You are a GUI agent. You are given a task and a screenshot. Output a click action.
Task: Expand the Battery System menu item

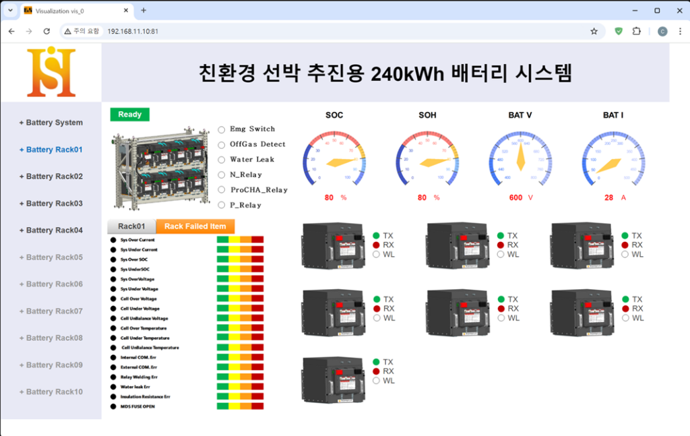[51, 123]
